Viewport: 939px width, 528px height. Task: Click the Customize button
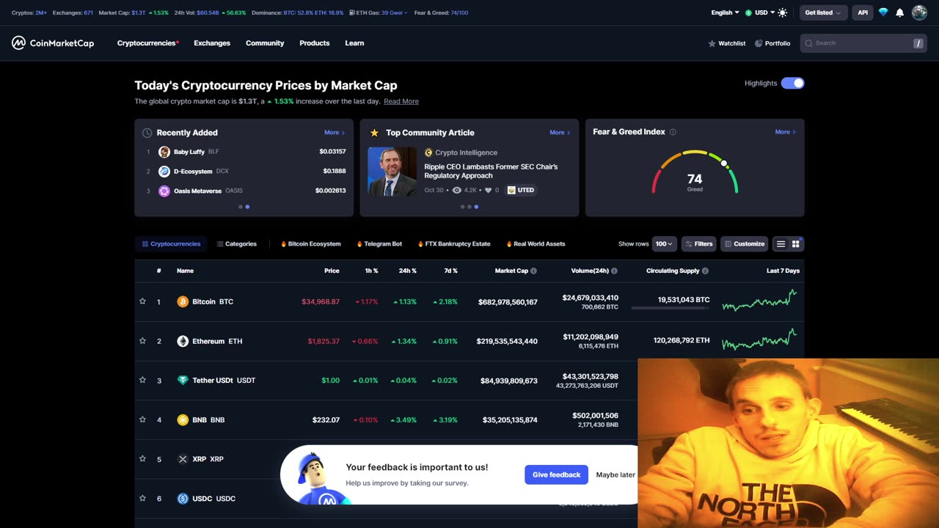click(745, 244)
